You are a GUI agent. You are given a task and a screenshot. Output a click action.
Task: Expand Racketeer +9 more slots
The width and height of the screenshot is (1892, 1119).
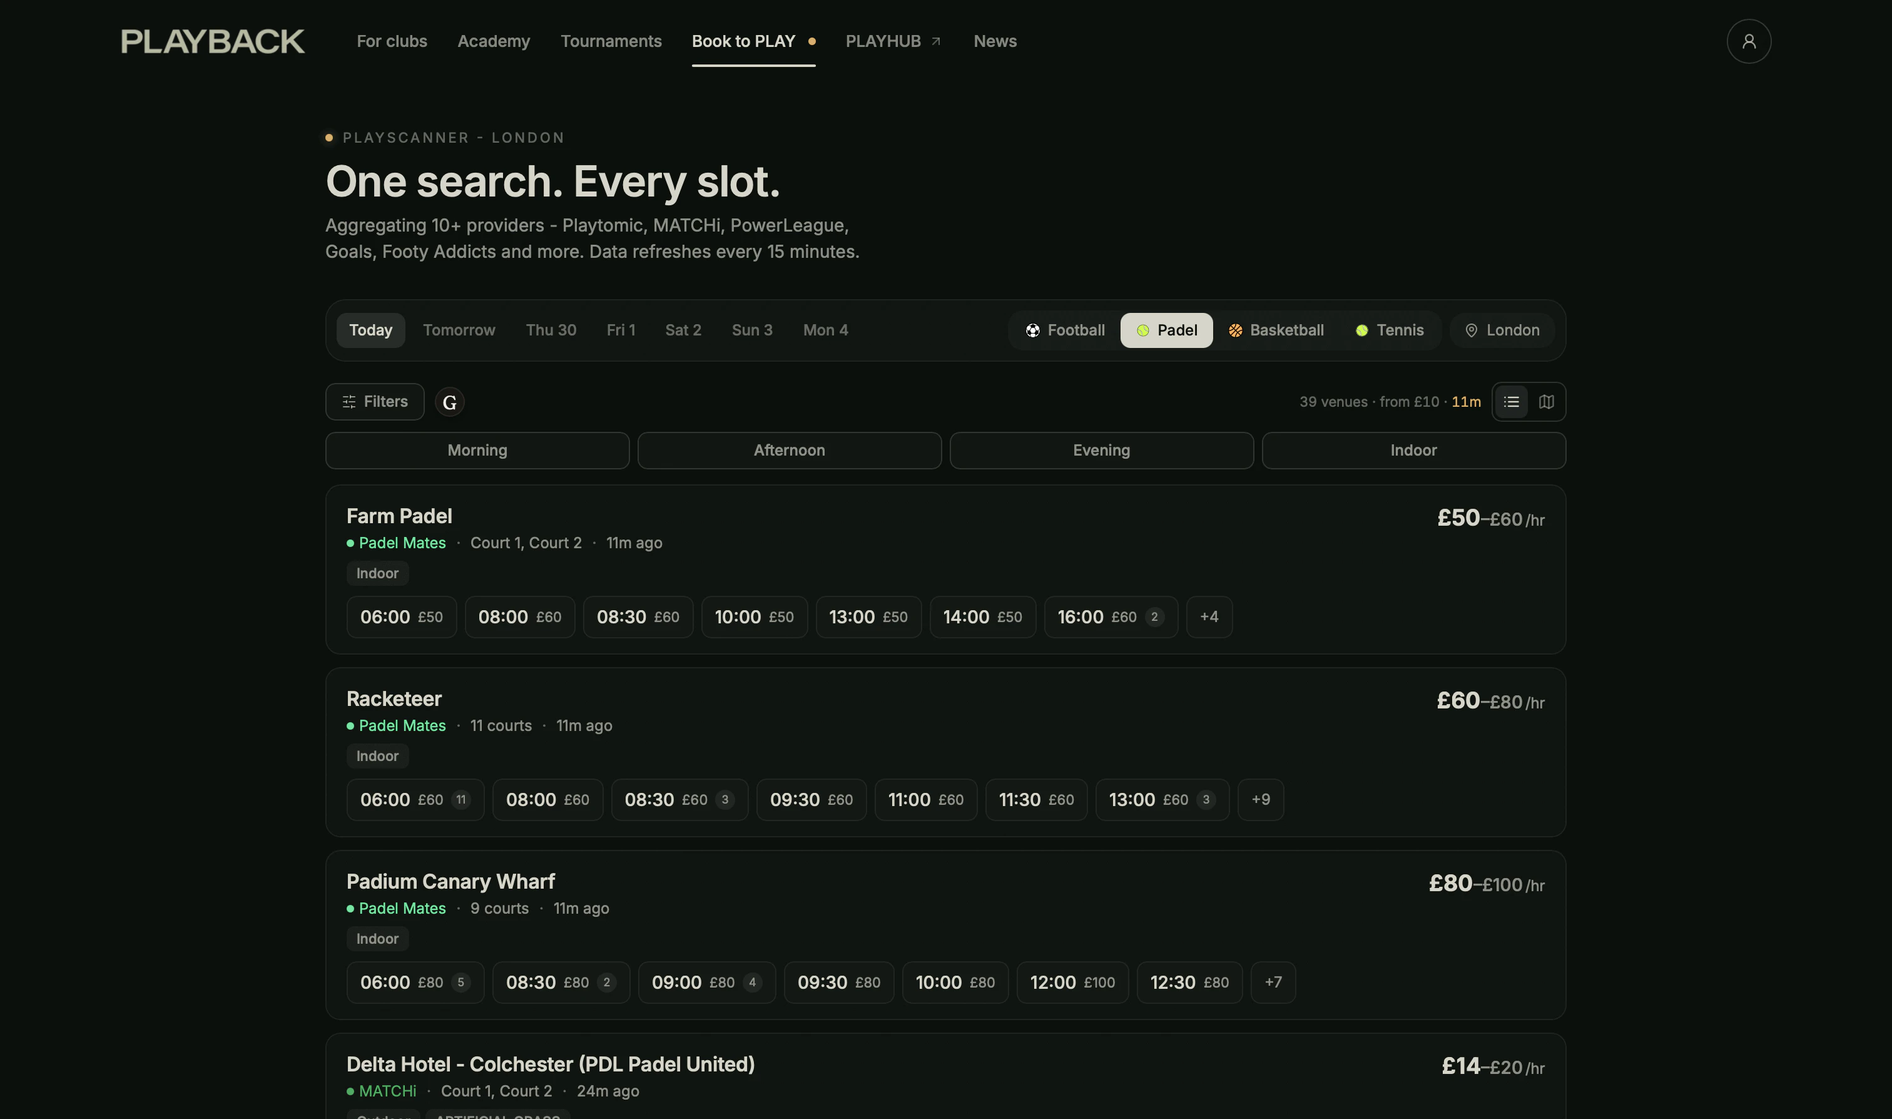pyautogui.click(x=1260, y=799)
